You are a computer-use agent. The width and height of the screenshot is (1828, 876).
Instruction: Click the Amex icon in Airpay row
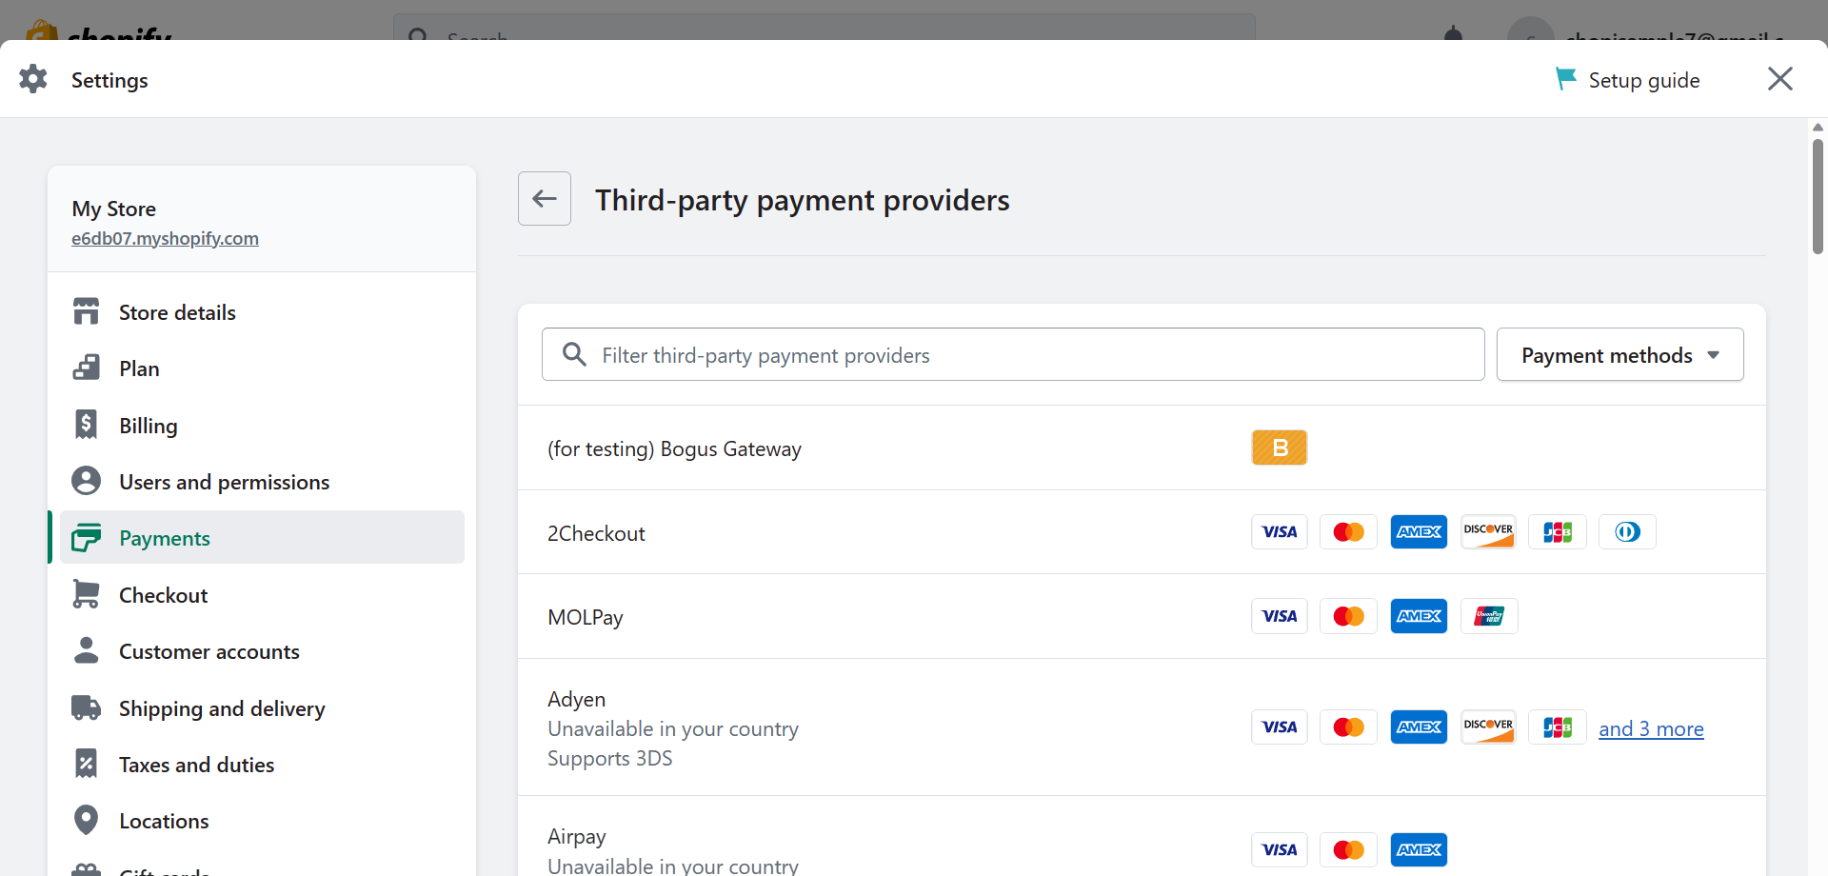pyautogui.click(x=1419, y=849)
